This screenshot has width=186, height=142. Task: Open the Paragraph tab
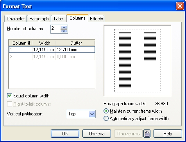tap(39, 19)
